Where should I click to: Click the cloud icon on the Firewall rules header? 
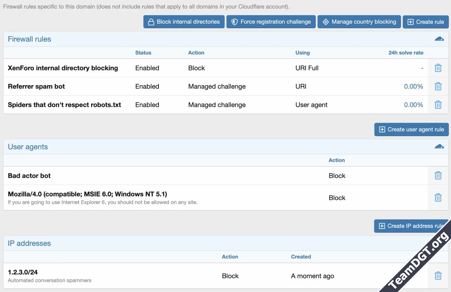click(439, 39)
